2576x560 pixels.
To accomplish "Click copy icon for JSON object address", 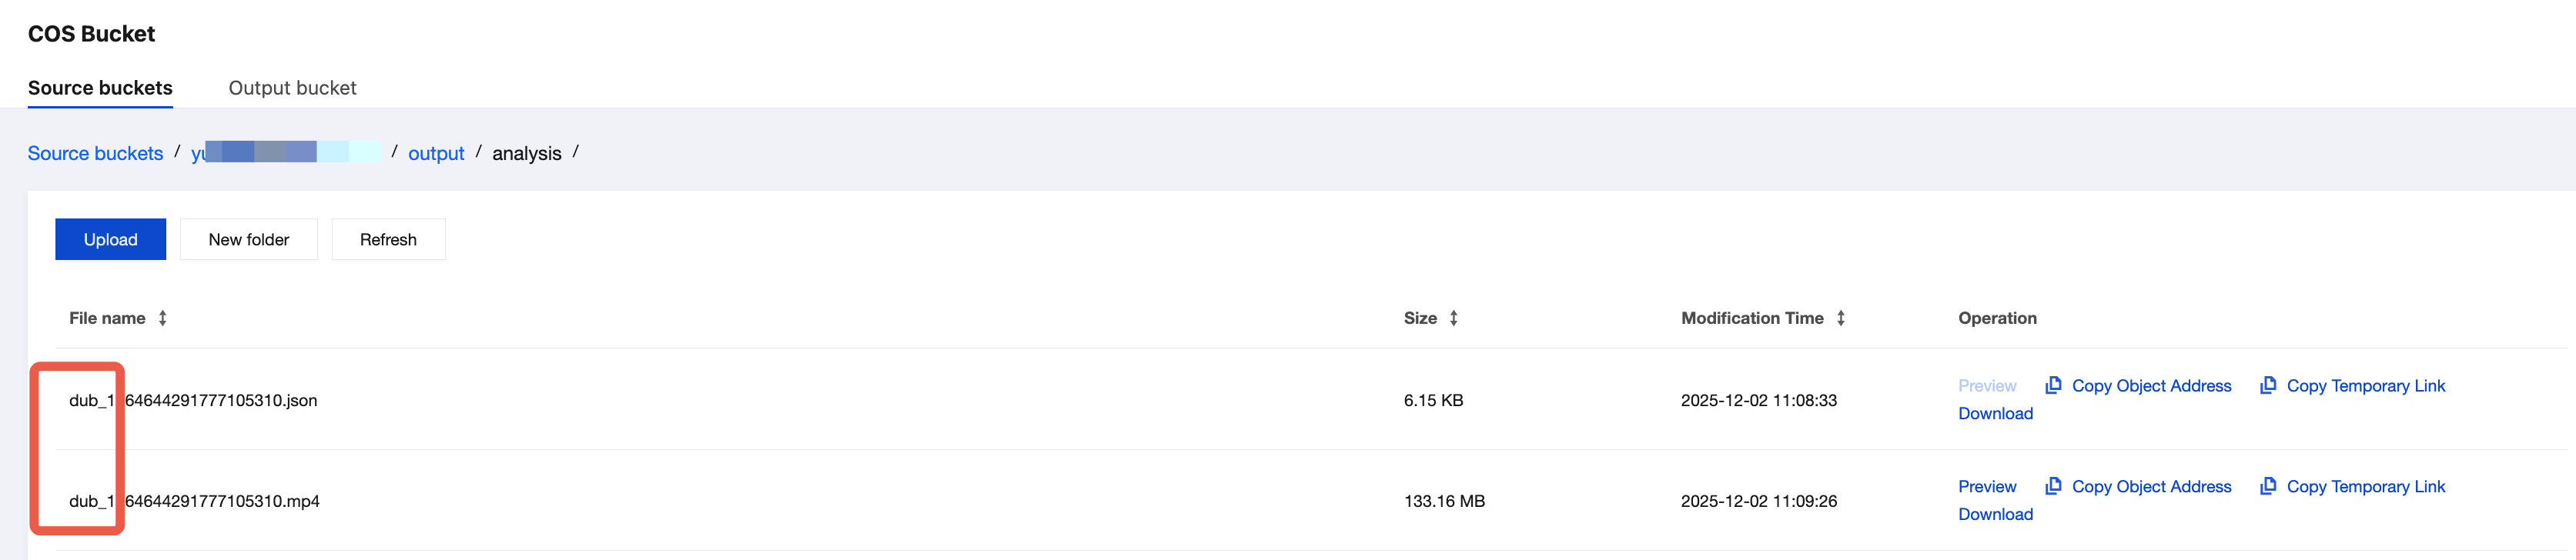I will coord(2053,385).
